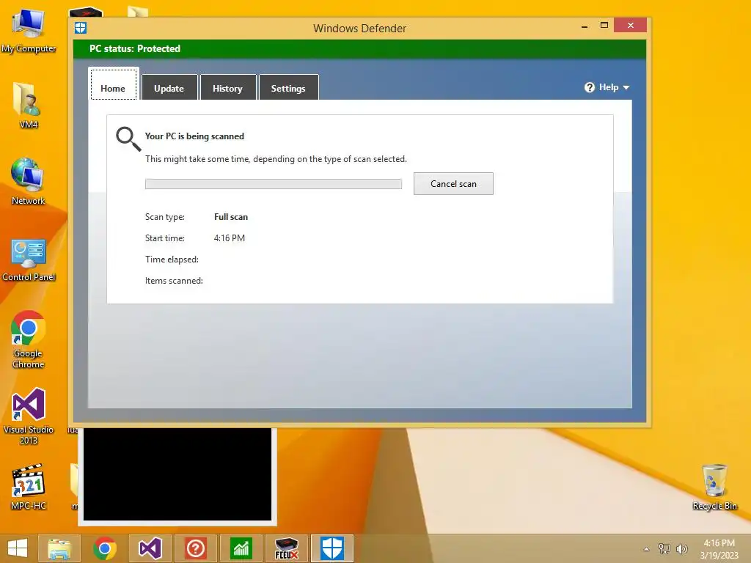Launch the Visual Studio 2013 desktop shortcut
Viewport: 751px width, 563px height.
[x=29, y=416]
